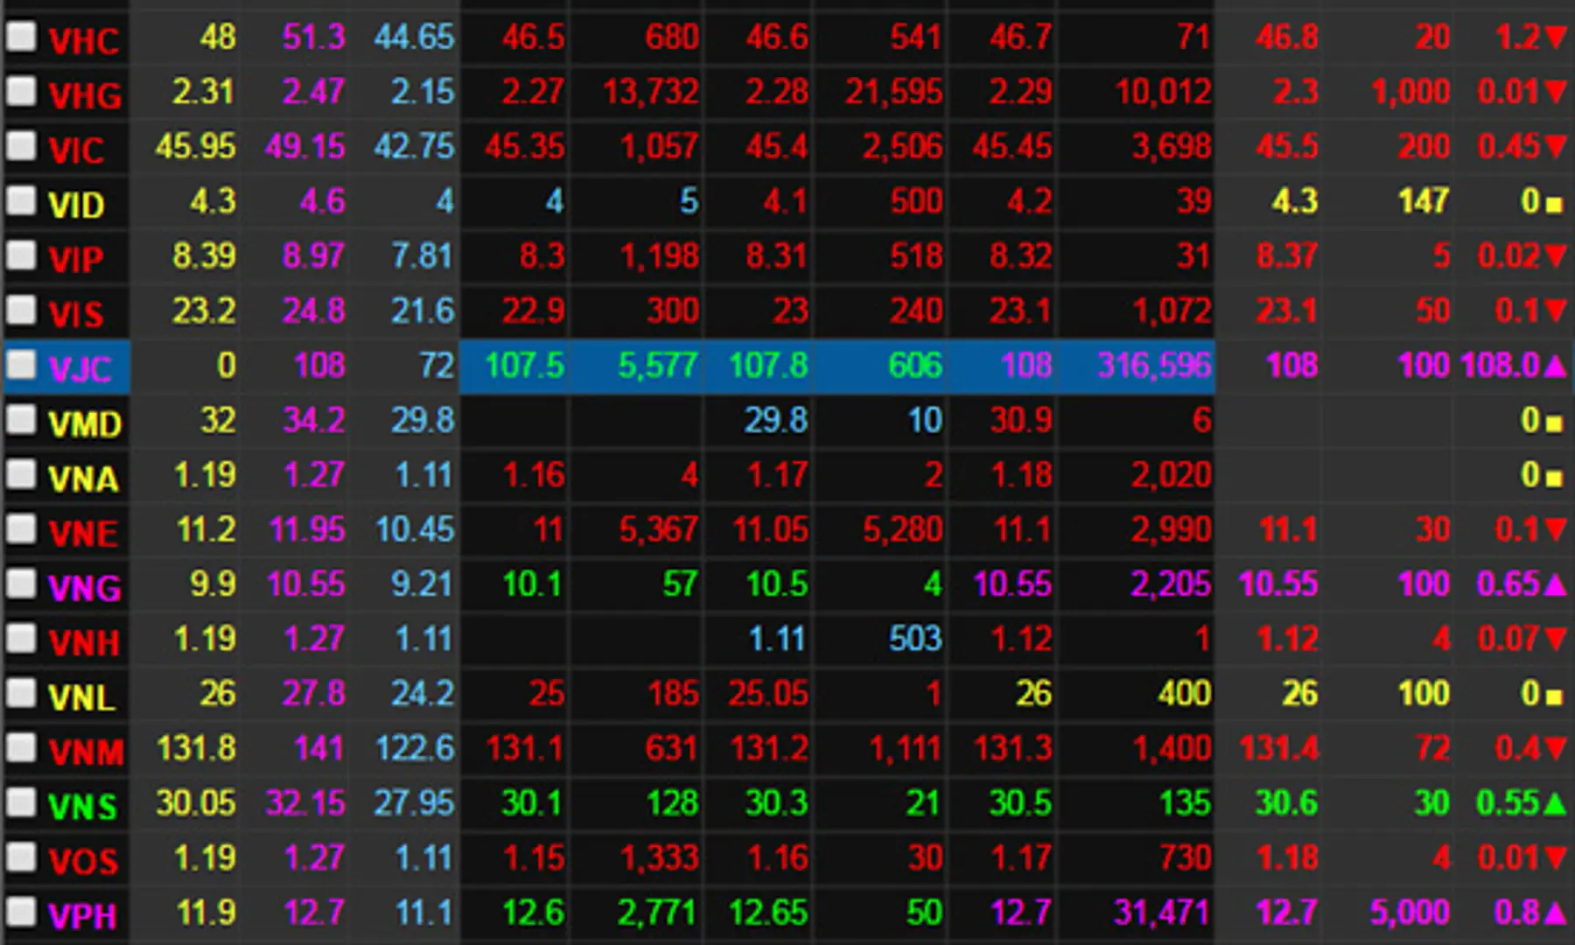Viewport: 1575px width, 945px height.
Task: Tick the checkbox beside VMD
Action: (x=21, y=420)
